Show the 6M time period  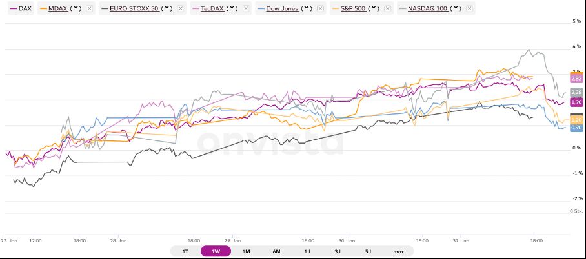pos(276,251)
